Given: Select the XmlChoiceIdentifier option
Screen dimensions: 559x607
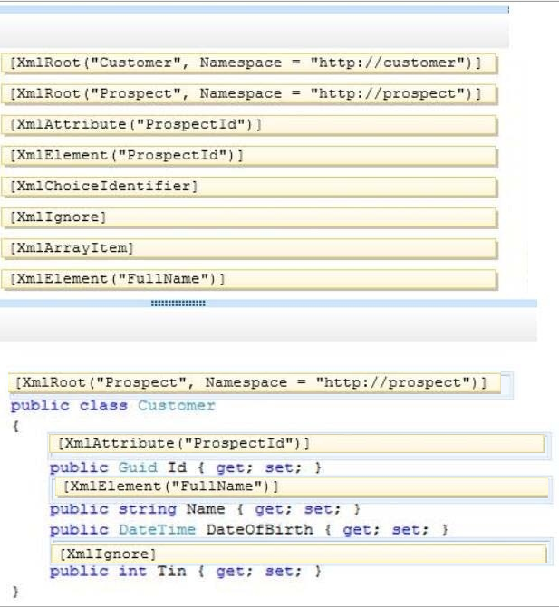Looking at the screenshot, I should [249, 187].
